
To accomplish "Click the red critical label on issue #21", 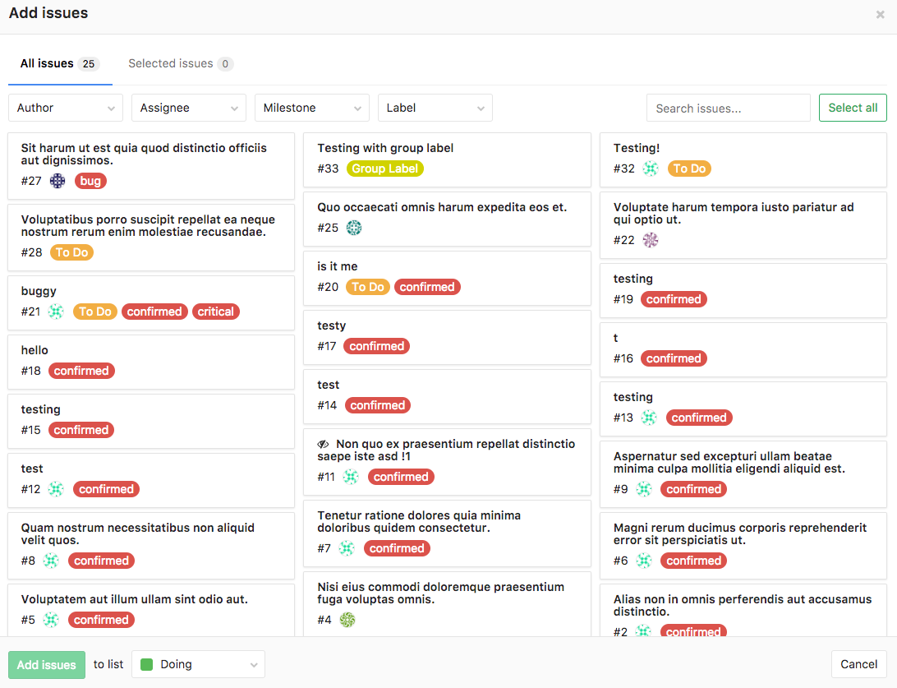I will [215, 312].
